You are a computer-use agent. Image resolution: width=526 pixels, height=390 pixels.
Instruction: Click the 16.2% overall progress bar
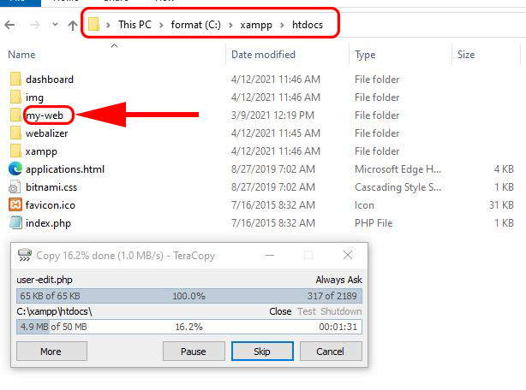189,327
